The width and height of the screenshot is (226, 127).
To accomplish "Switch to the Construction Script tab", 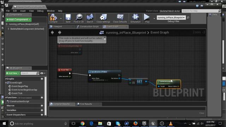I will point(89,27).
